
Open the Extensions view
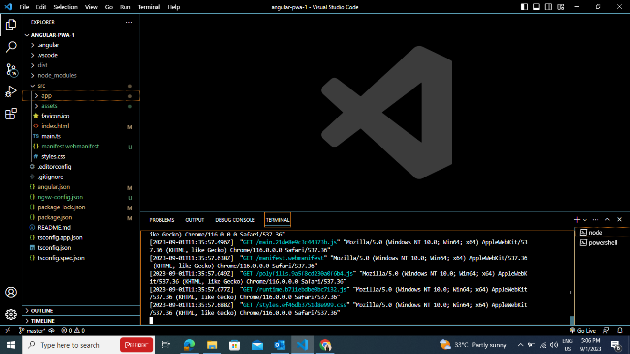(11, 114)
